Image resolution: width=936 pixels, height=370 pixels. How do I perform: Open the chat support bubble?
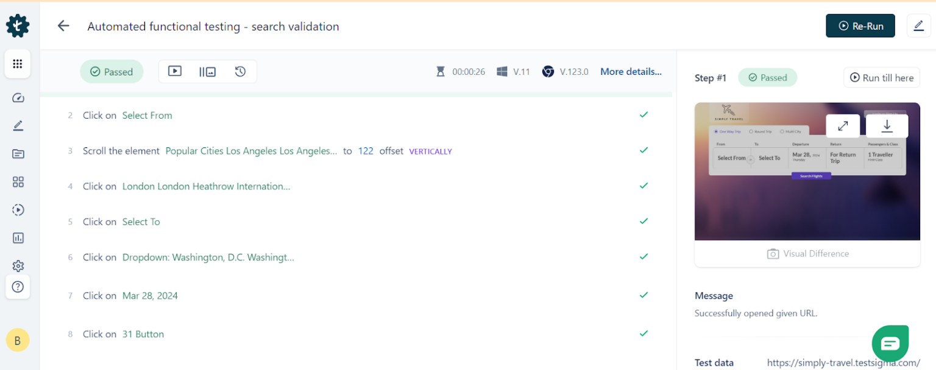click(890, 343)
